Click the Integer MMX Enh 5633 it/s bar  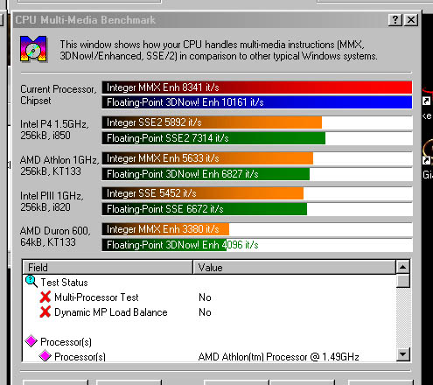pyautogui.click(x=207, y=158)
